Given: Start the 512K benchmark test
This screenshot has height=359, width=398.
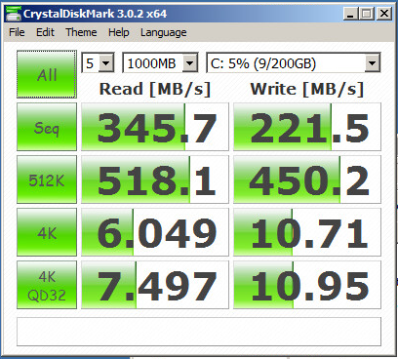Looking at the screenshot, I should point(47,179).
